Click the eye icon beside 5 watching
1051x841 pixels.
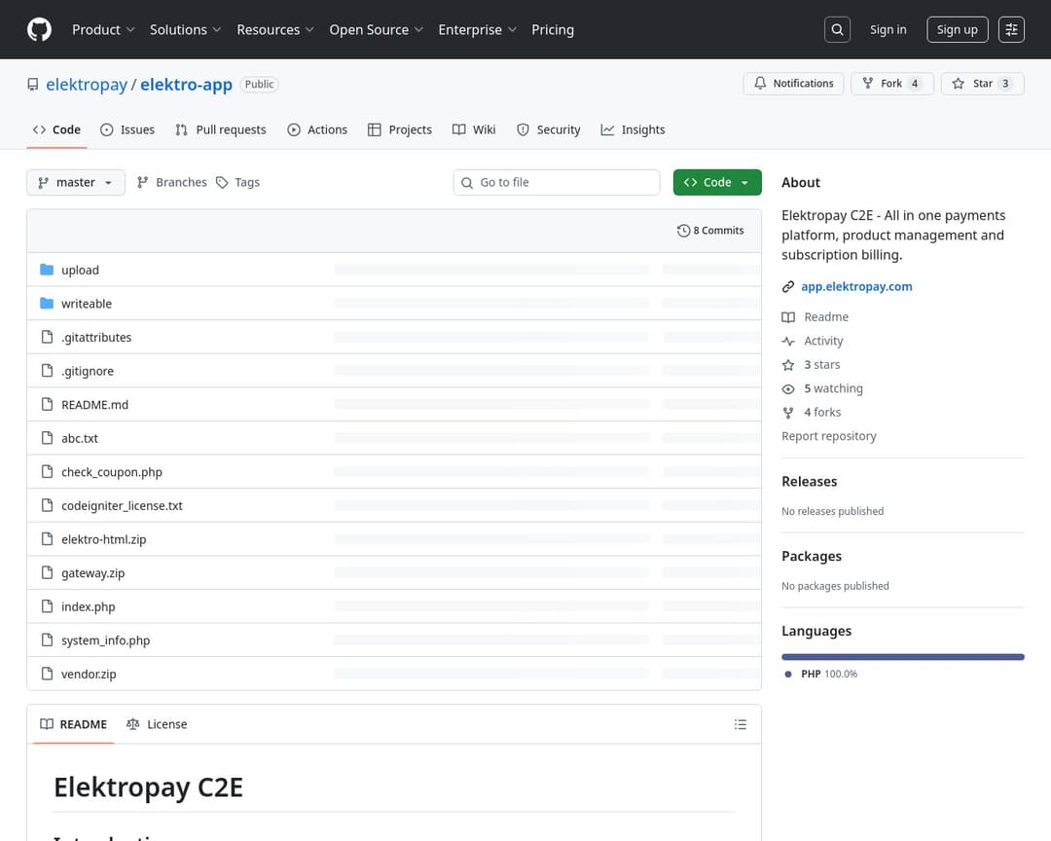tap(788, 389)
